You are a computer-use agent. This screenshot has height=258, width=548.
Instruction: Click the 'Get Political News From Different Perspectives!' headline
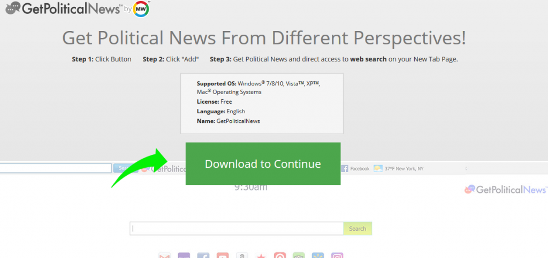click(264, 37)
